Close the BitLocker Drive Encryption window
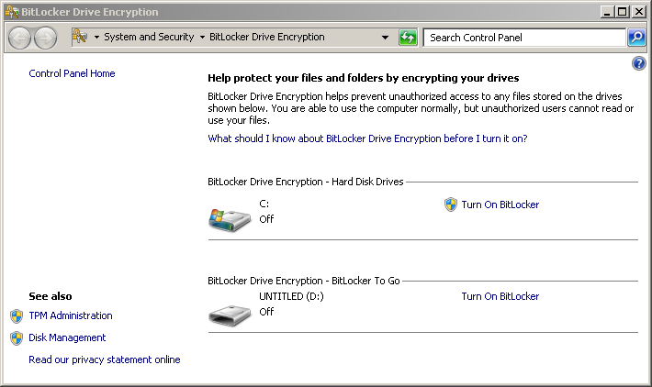Screen dimensions: 652x387 click(638, 12)
